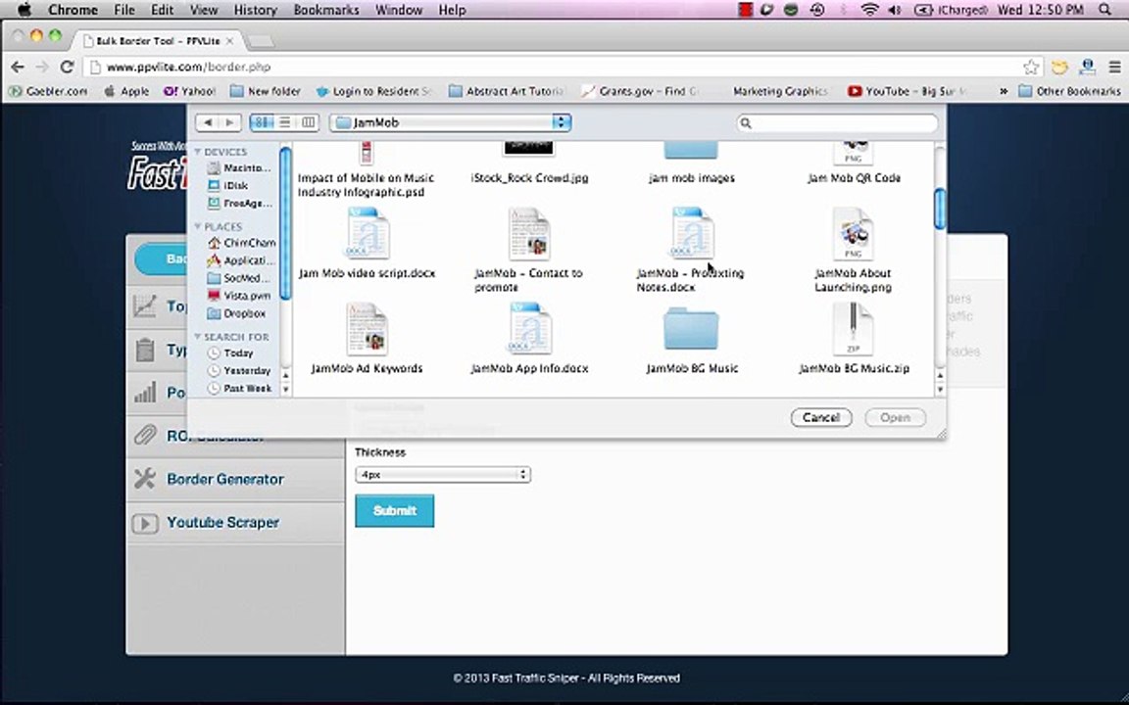Select Dropbox in the sidebar

pos(237,313)
